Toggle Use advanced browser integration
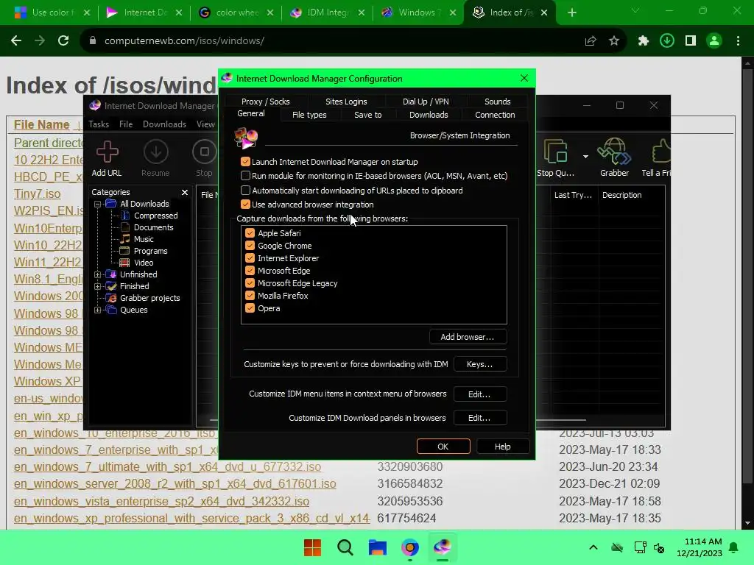The width and height of the screenshot is (754, 565). (245, 205)
